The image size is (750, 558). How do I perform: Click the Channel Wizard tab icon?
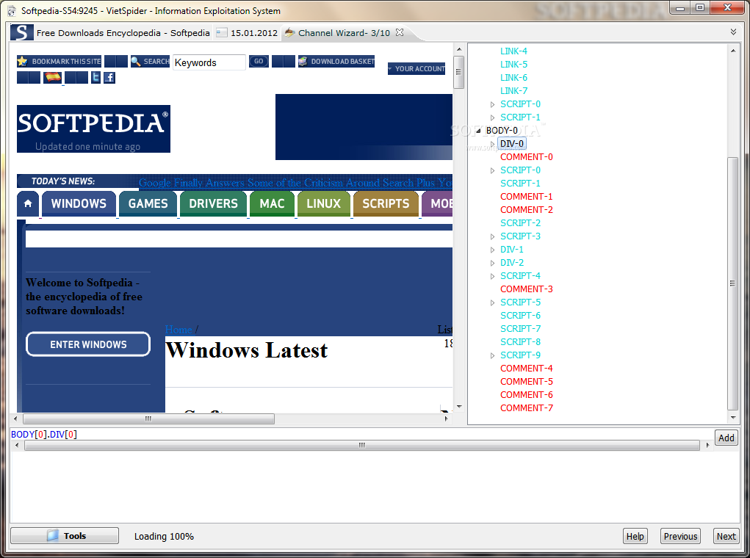click(289, 32)
